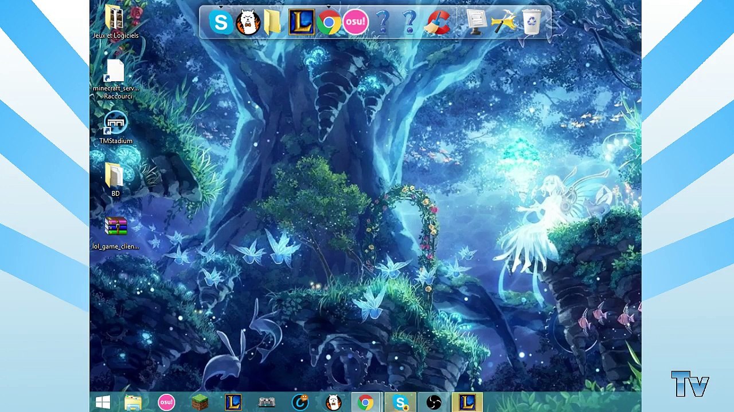Open the folder icon in the top dock

[x=273, y=22]
